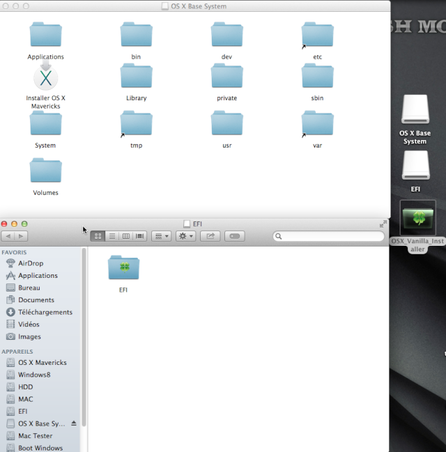
Task: Enter full screen for EFI window
Action: pyautogui.click(x=383, y=224)
